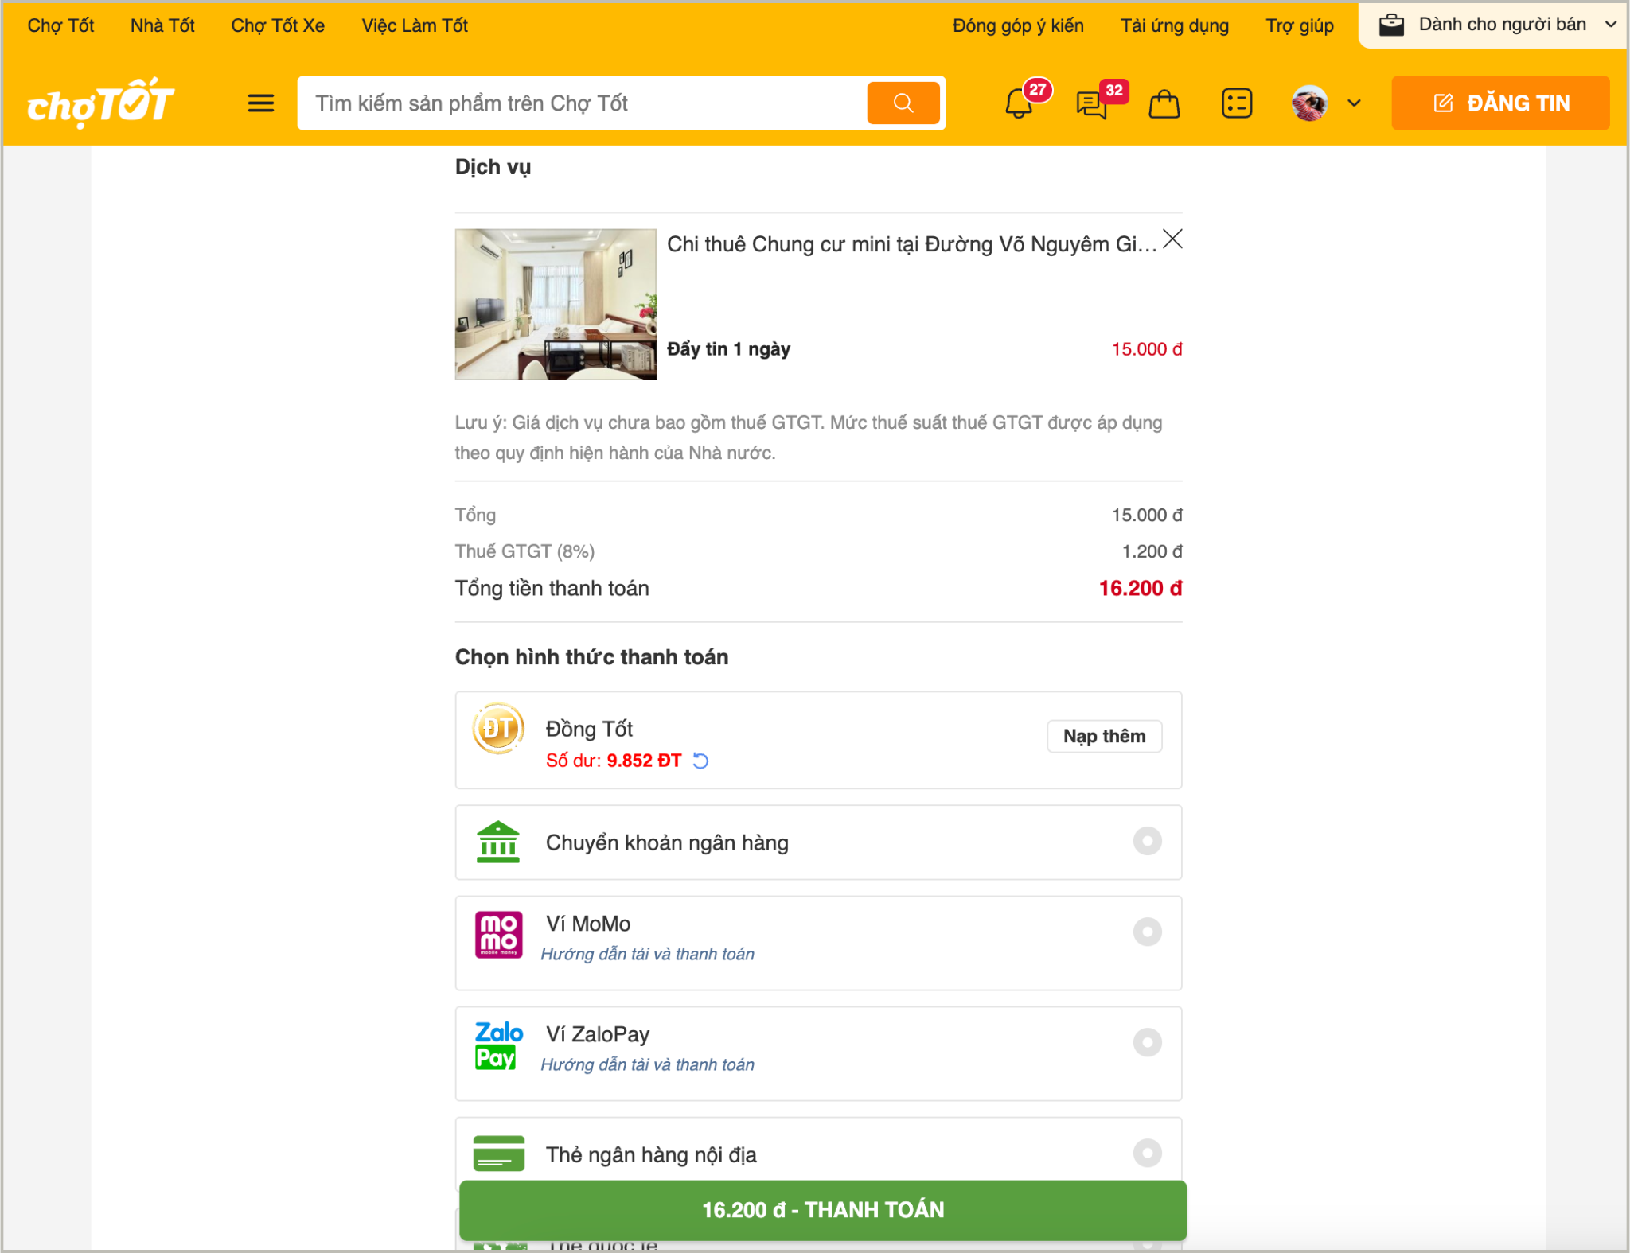Viewport: 1630px width, 1253px height.
Task: Open the chat messages icon
Action: click(1092, 104)
